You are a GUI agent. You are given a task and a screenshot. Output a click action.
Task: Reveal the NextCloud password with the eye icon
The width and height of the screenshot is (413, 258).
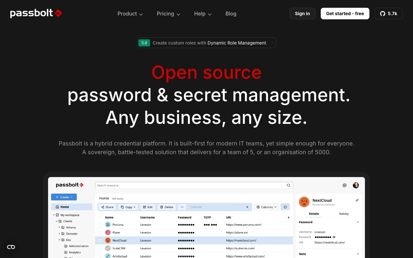pos(334,237)
